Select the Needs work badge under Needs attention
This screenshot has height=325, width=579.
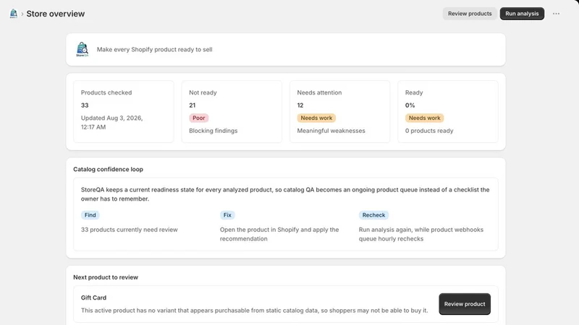click(316, 118)
